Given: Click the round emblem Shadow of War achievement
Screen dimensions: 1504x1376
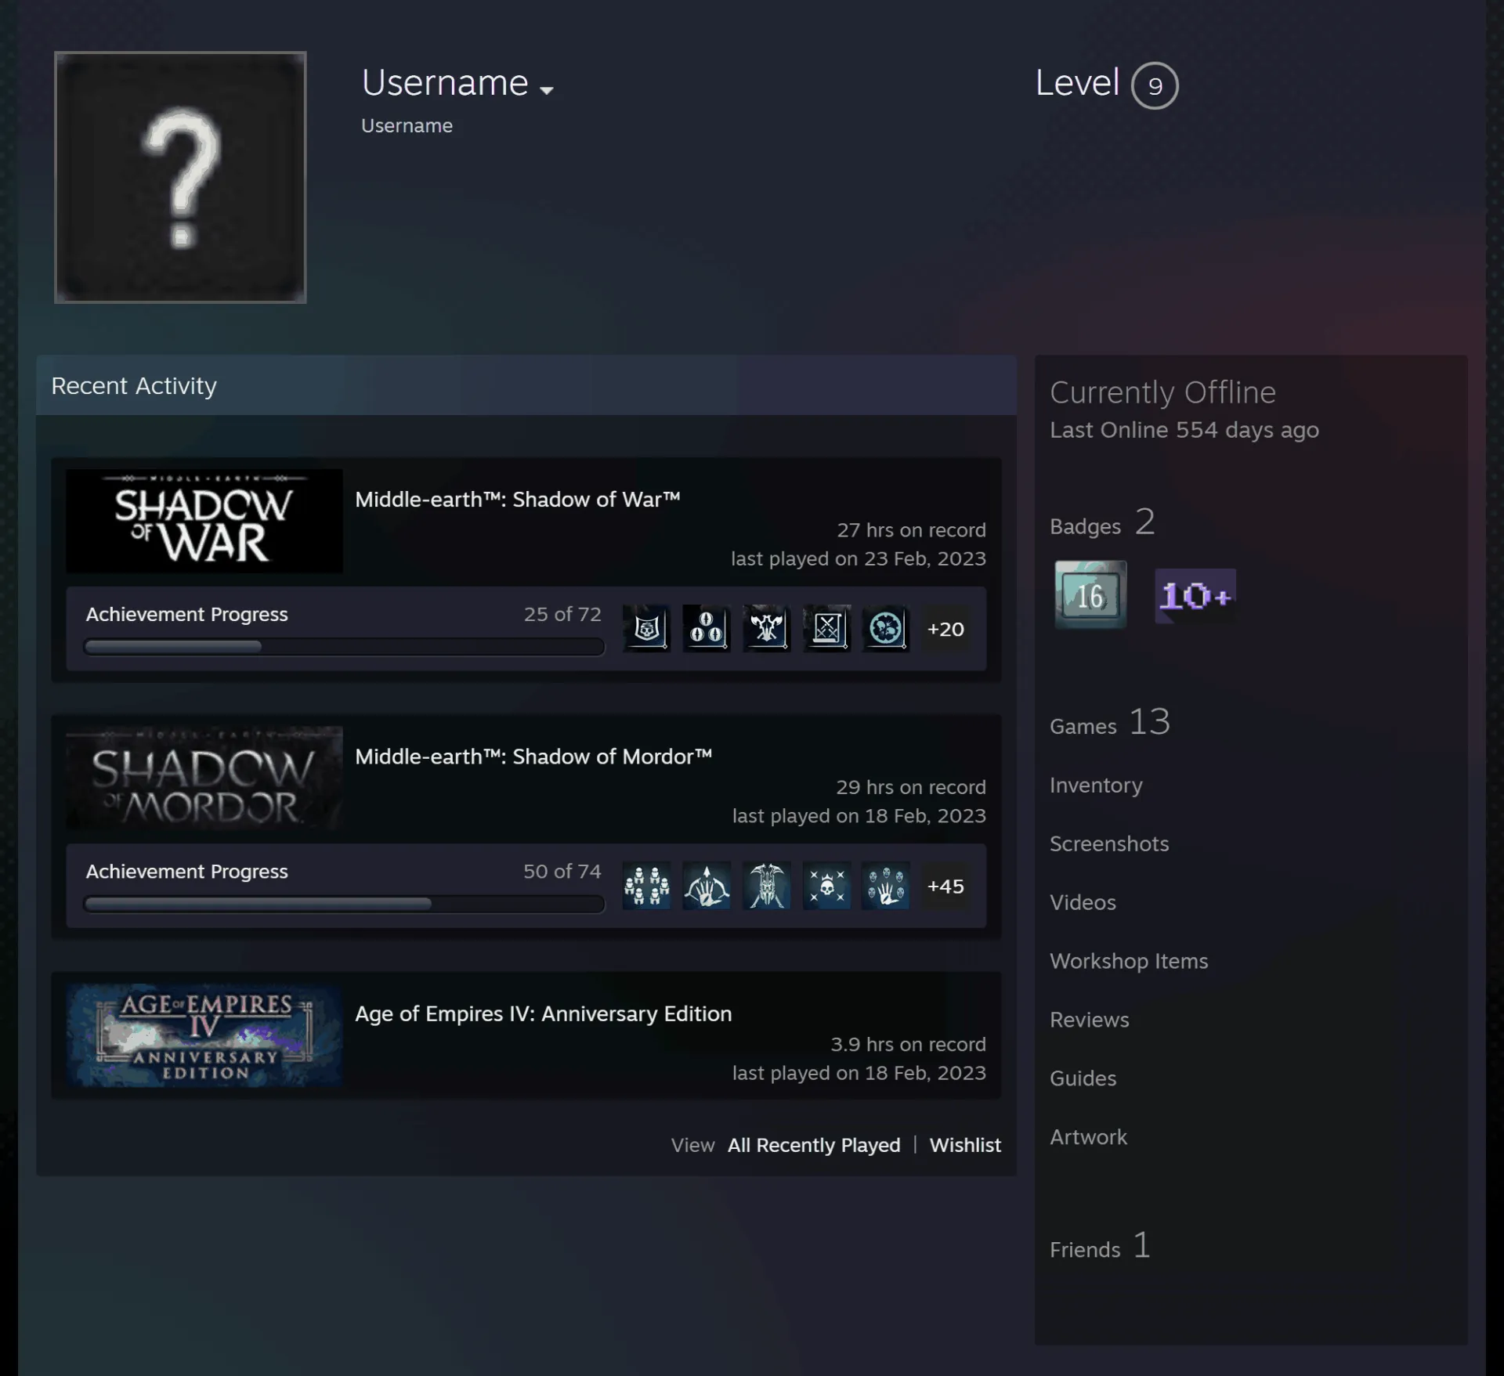Looking at the screenshot, I should pyautogui.click(x=886, y=628).
